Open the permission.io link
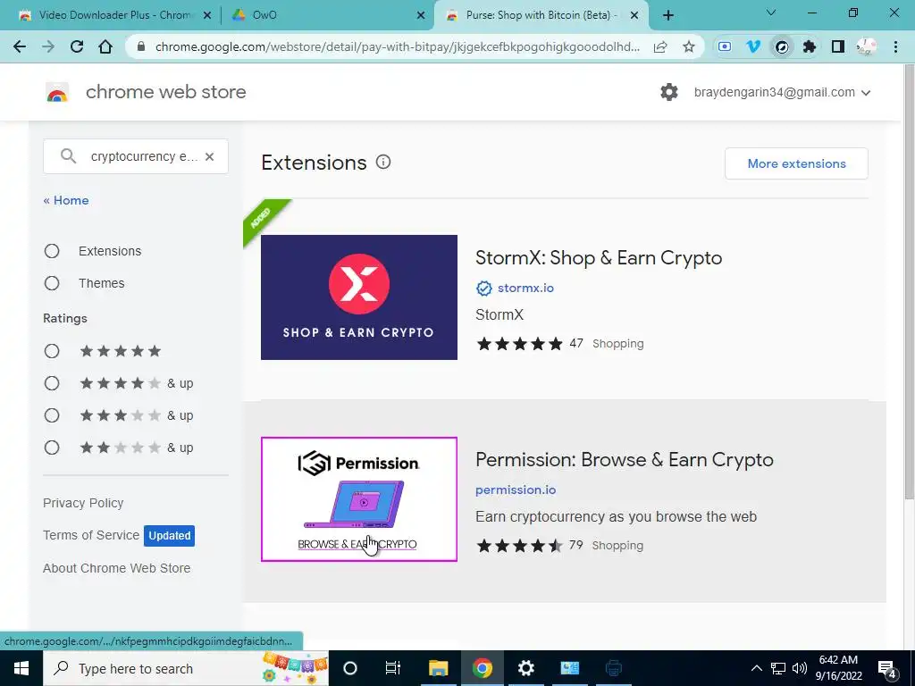This screenshot has width=915, height=686. [516, 490]
